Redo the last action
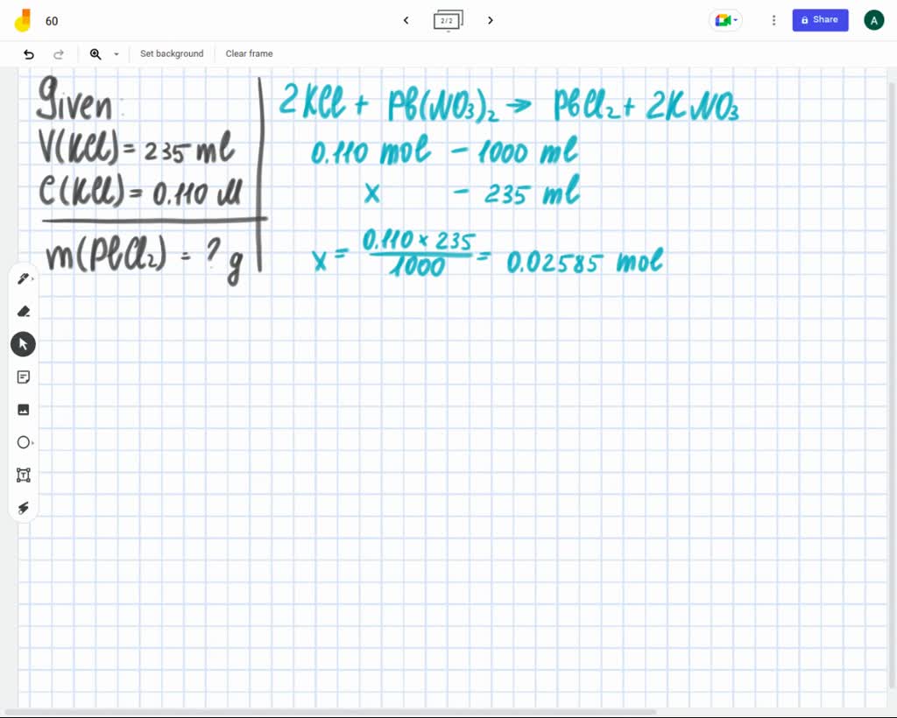The height and width of the screenshot is (718, 897). [59, 54]
